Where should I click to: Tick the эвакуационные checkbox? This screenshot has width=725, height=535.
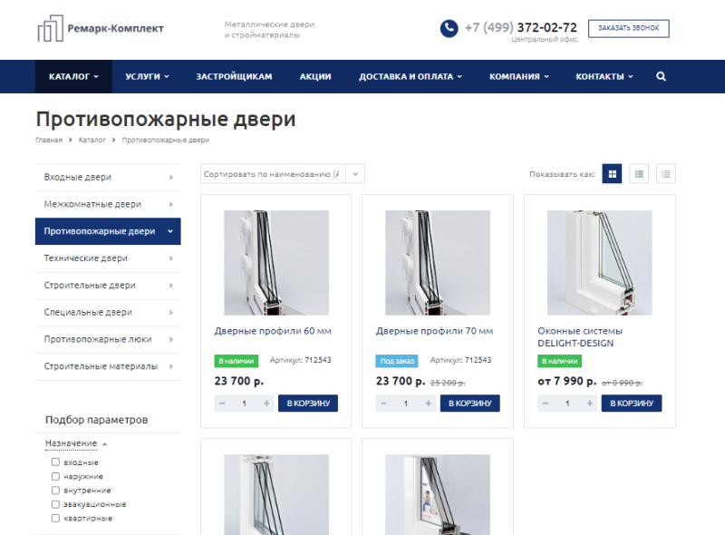pyautogui.click(x=55, y=504)
